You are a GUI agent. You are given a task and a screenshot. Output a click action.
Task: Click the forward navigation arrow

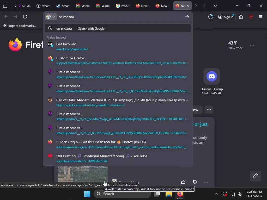(x=15, y=17)
